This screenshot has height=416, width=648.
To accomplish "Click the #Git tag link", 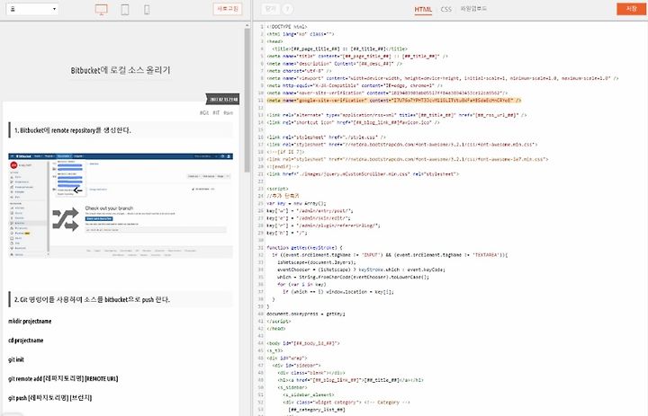I will point(204,112).
